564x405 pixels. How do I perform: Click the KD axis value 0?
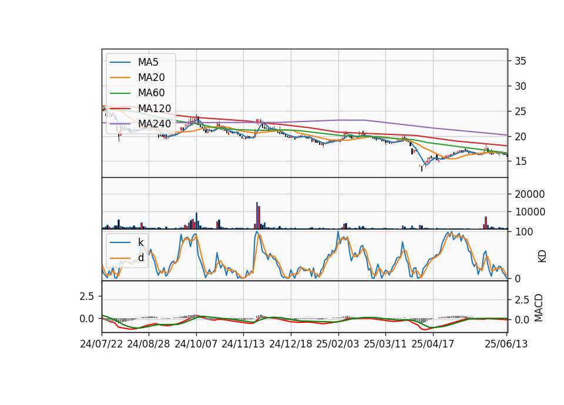click(x=518, y=278)
